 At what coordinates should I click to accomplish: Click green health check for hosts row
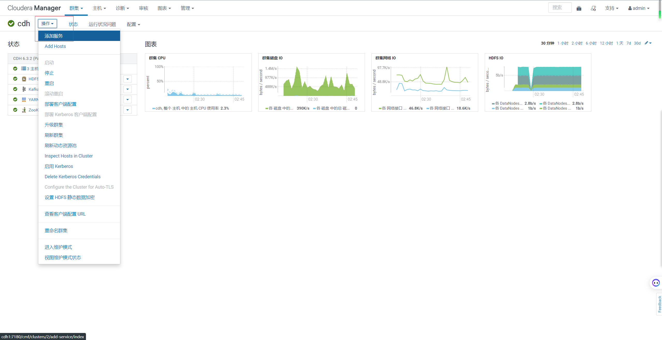[x=15, y=69]
